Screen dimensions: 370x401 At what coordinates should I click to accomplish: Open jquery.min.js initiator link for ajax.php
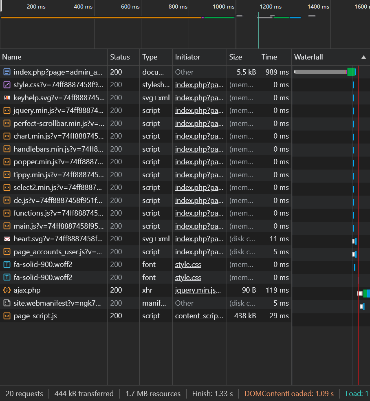198,290
